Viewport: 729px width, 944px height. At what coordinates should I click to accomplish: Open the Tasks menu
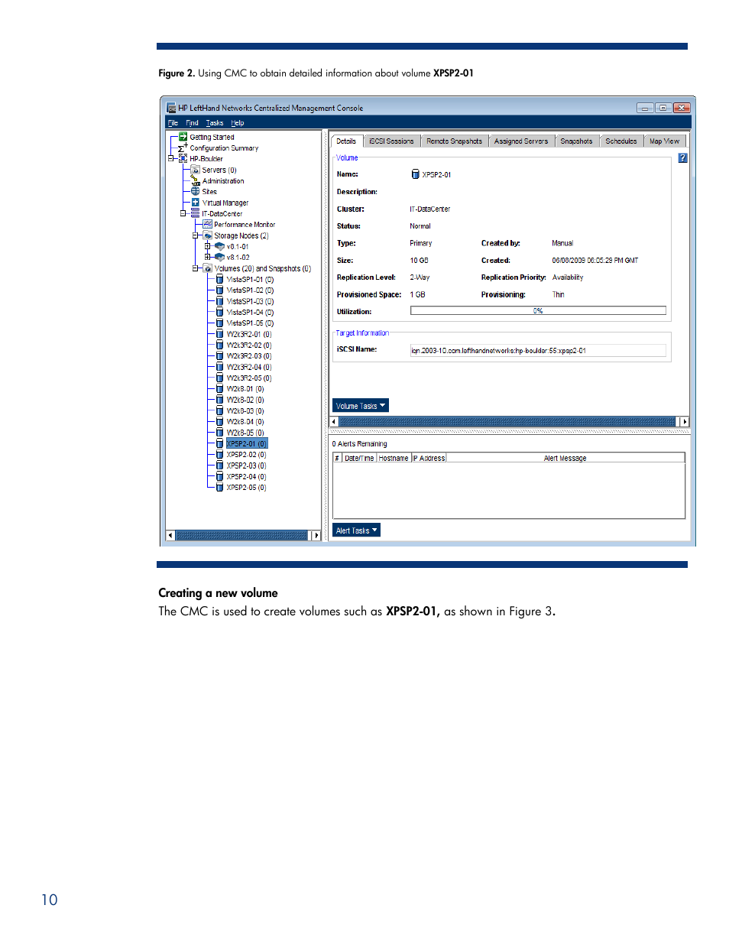[x=215, y=122]
